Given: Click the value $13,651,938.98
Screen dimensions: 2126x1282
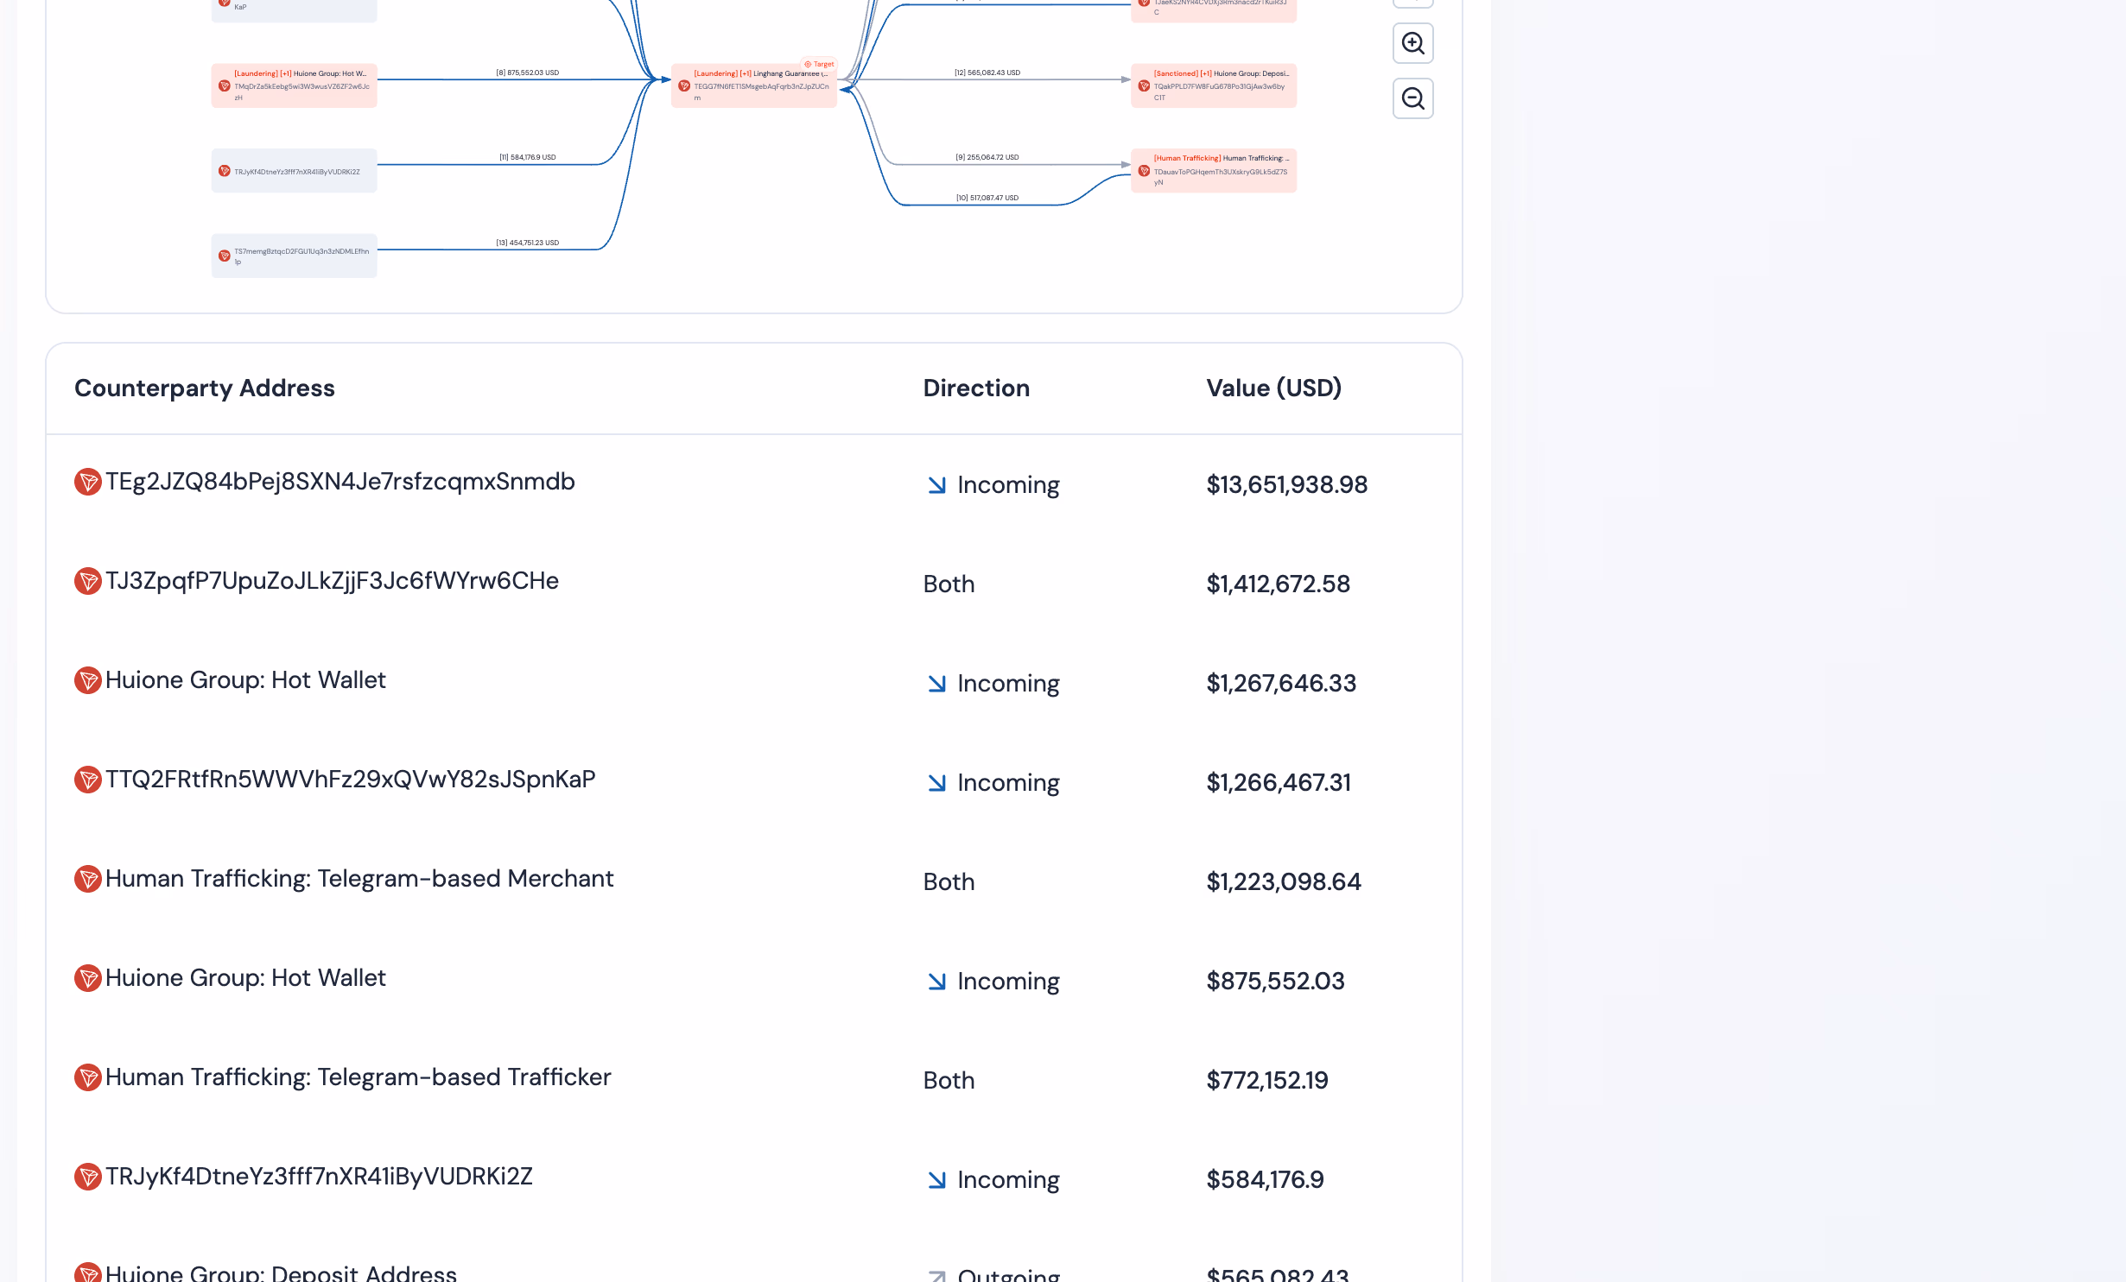Looking at the screenshot, I should click(1287, 485).
